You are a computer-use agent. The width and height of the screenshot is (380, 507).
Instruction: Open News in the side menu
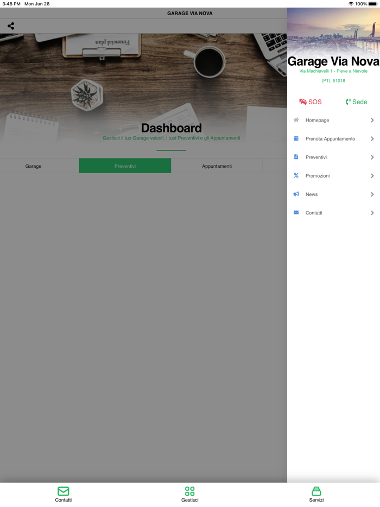333,194
